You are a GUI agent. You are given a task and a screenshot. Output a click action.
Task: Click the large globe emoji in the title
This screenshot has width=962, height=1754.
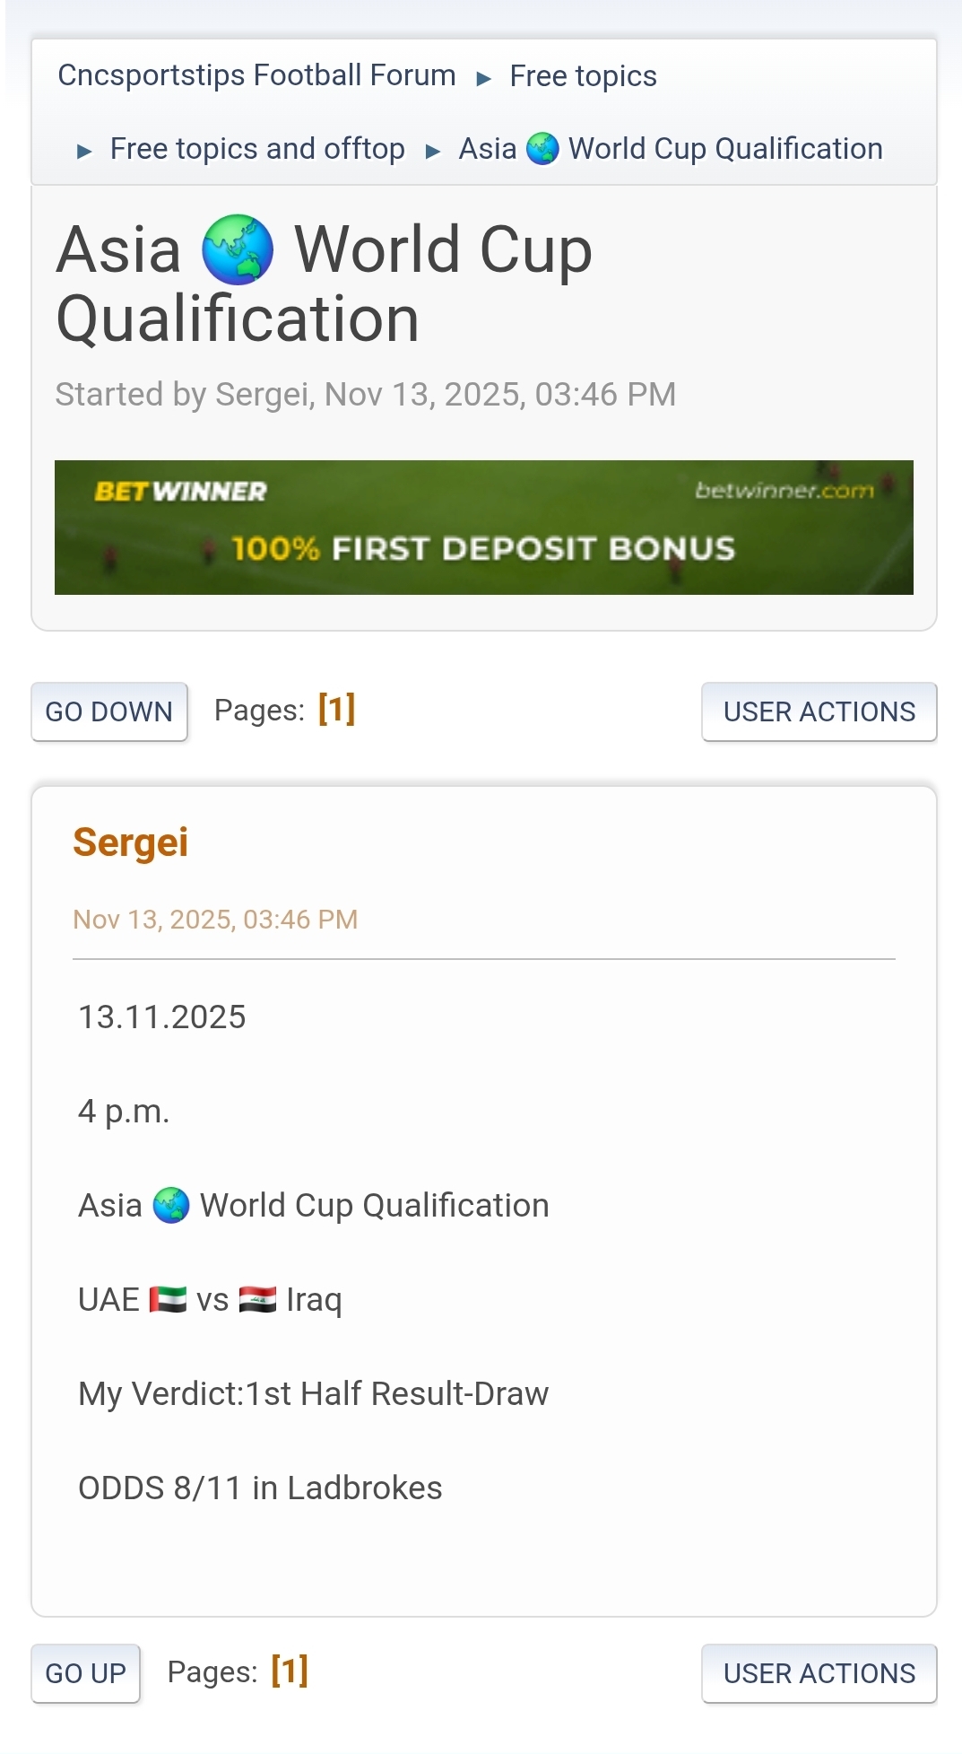tap(238, 249)
